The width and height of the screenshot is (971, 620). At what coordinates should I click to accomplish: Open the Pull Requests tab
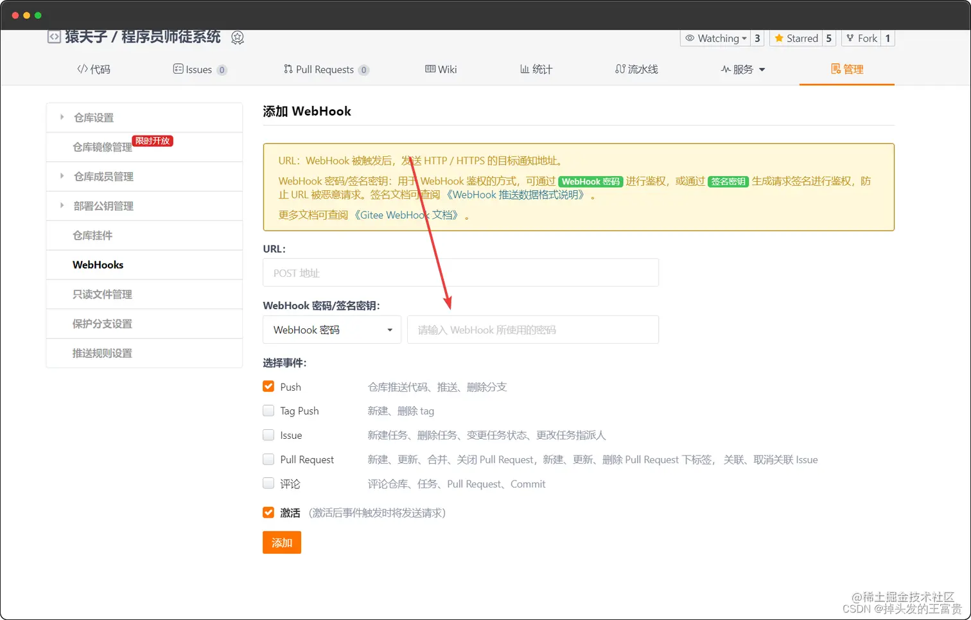coord(326,69)
